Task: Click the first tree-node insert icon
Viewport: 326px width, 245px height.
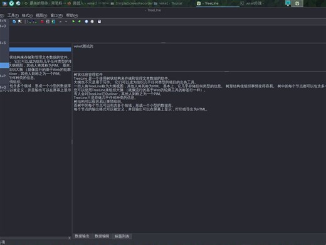Action: click(29, 21)
